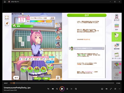Click the skill points value 120
This screenshot has width=124, height=93.
[52, 59]
